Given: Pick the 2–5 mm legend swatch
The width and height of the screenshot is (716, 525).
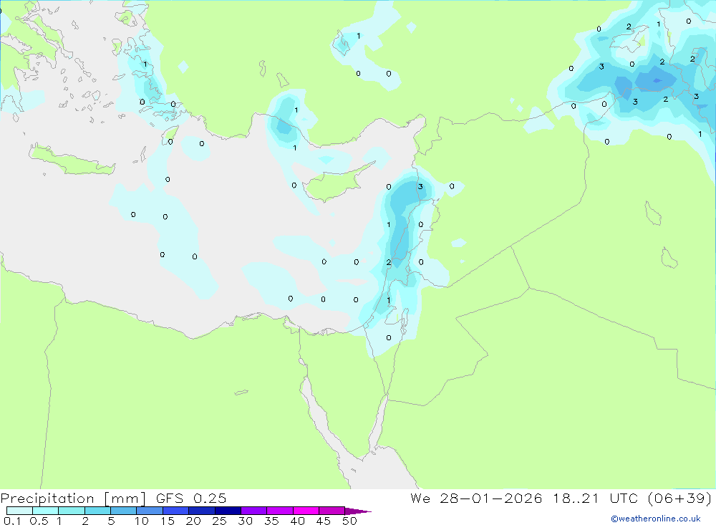Looking at the screenshot, I should 97,511.
